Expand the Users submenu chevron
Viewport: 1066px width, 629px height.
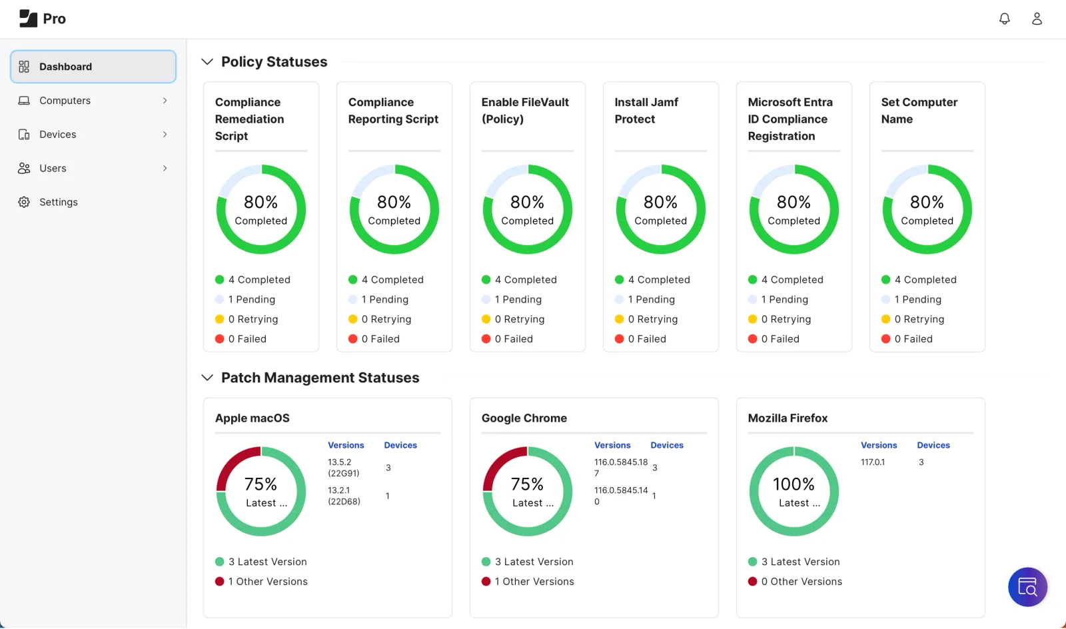165,169
